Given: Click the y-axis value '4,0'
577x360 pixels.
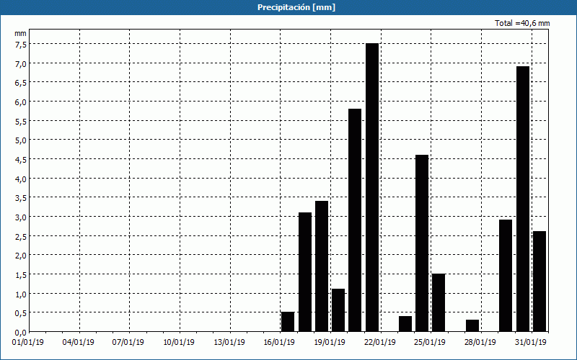Looking at the screenshot, I should [x=21, y=179].
